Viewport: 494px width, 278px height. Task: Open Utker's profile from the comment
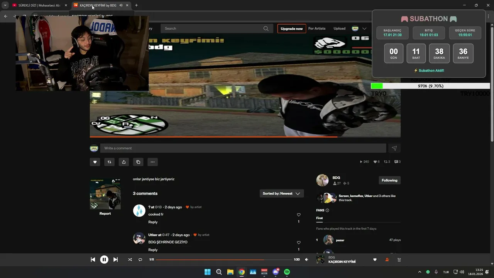(152, 235)
